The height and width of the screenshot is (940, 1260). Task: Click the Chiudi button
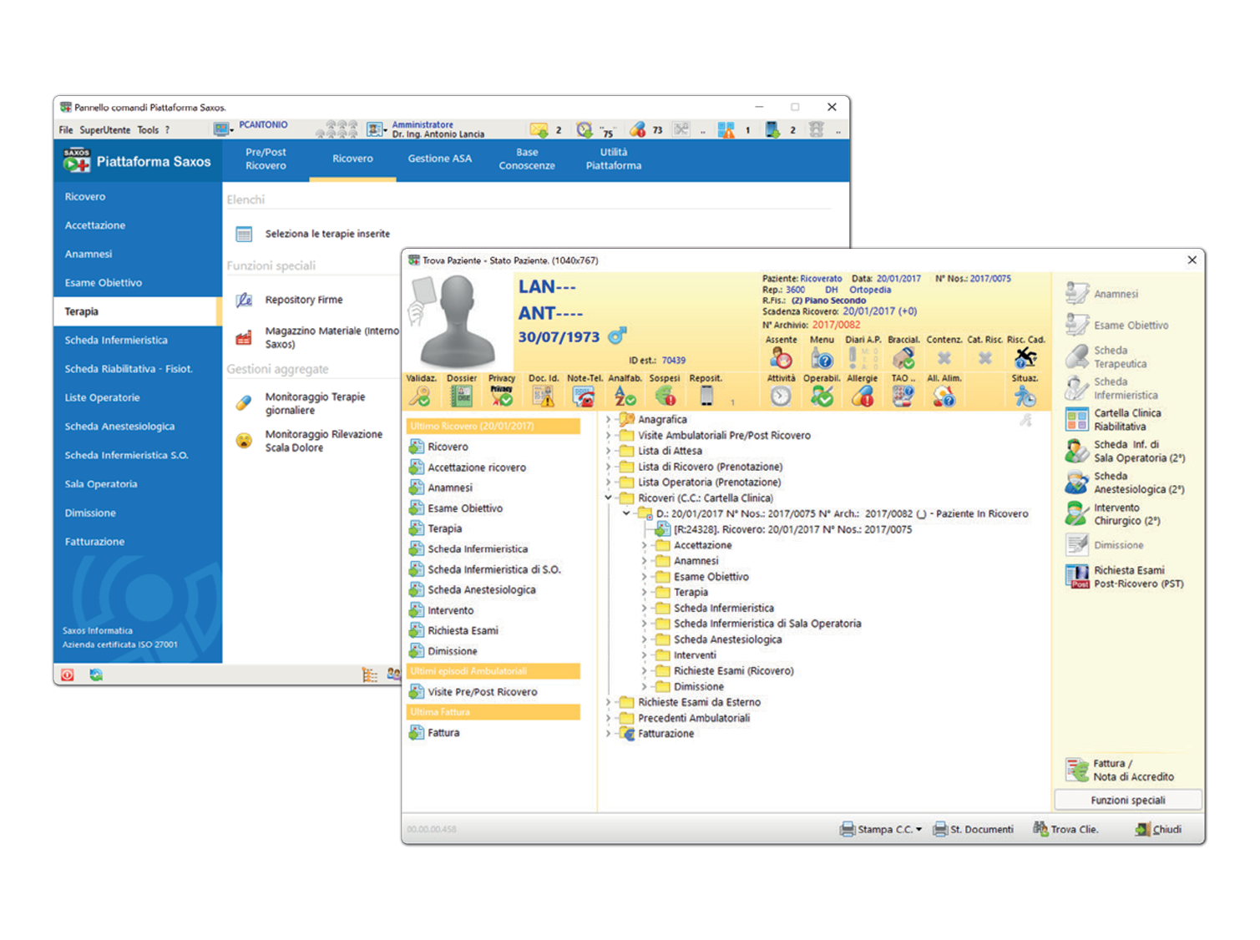click(x=1158, y=830)
